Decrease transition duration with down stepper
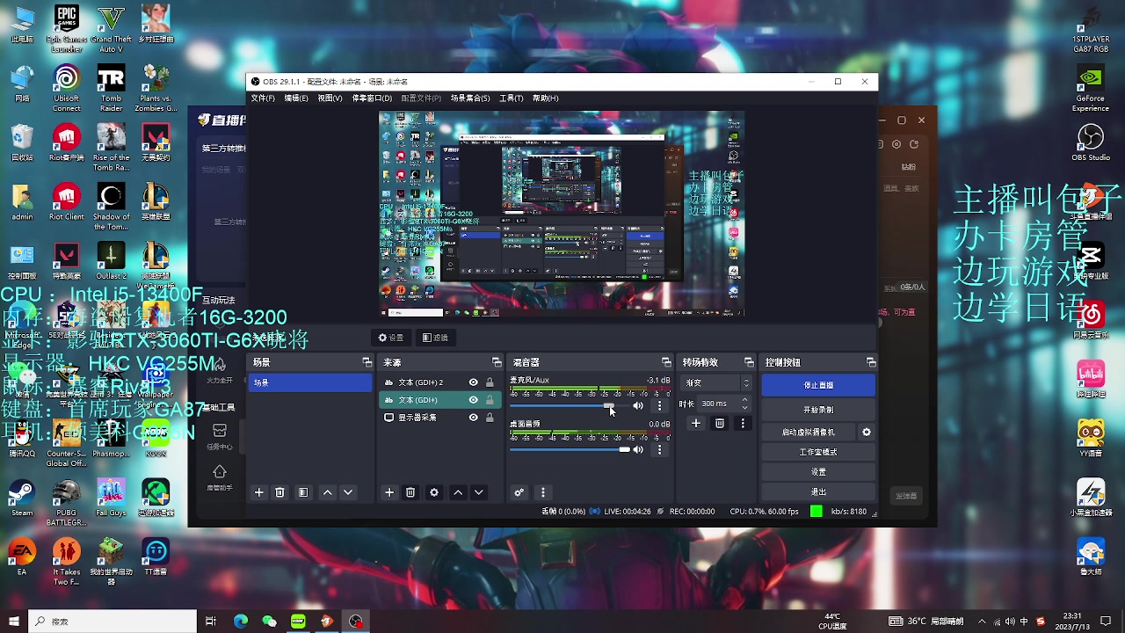The height and width of the screenshot is (633, 1125). click(745, 408)
